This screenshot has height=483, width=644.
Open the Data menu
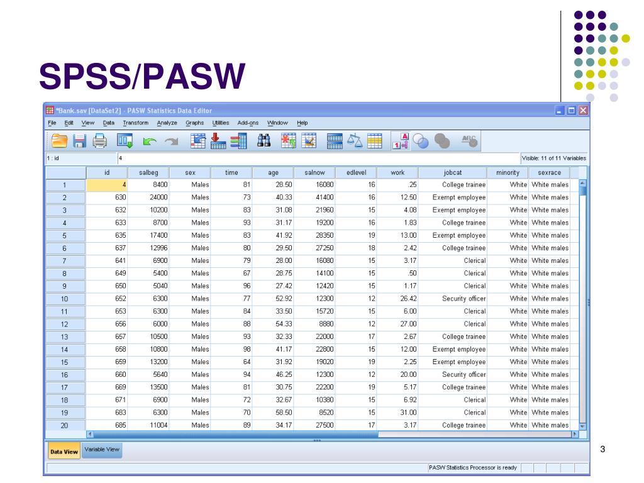pos(108,123)
